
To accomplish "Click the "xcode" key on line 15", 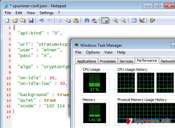I will pos(27,106).
